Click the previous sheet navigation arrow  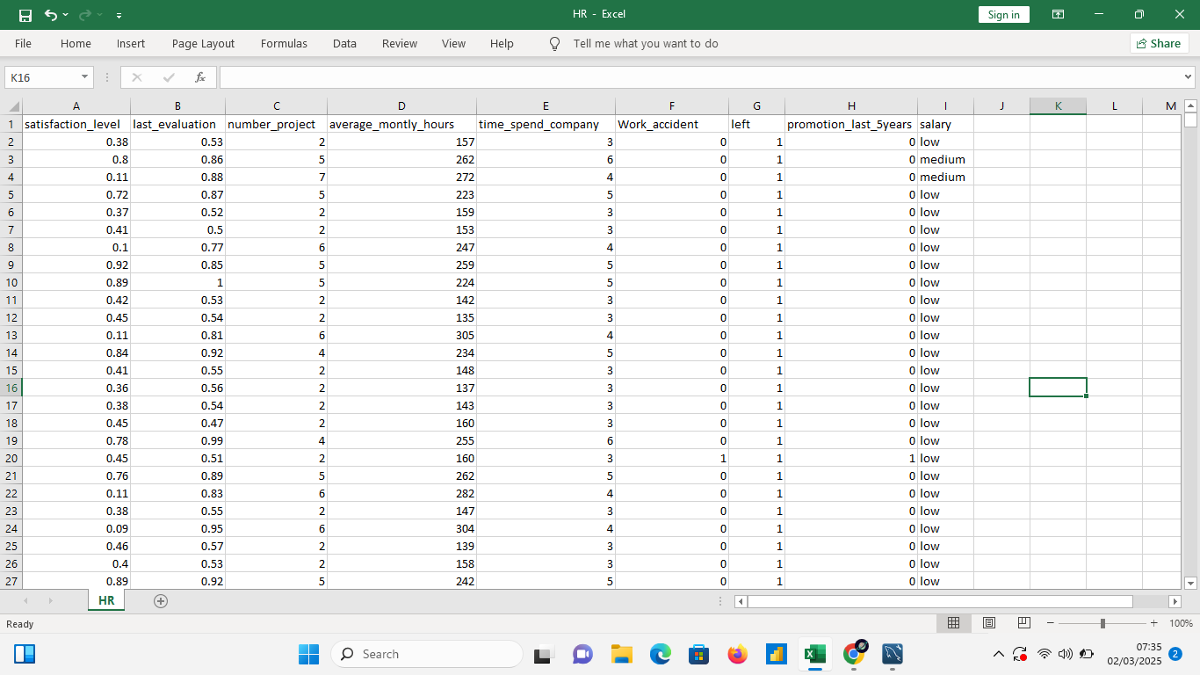pos(25,601)
